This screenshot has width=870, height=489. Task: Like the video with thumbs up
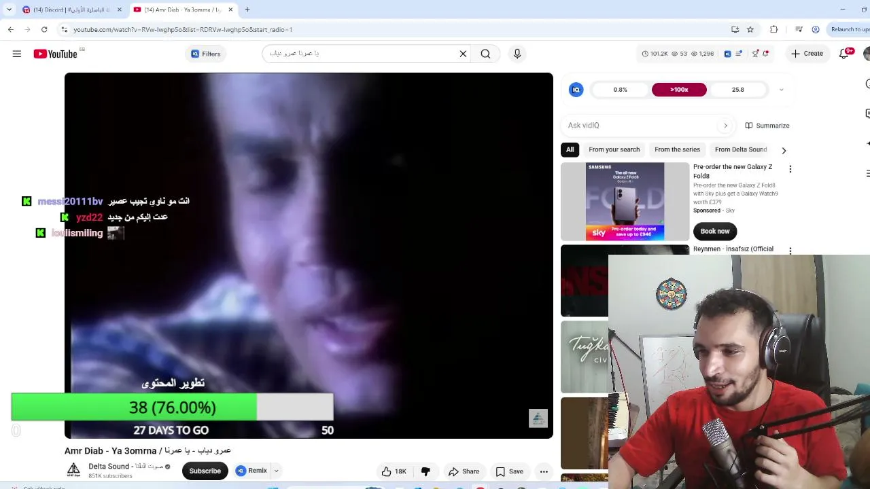[394, 471]
